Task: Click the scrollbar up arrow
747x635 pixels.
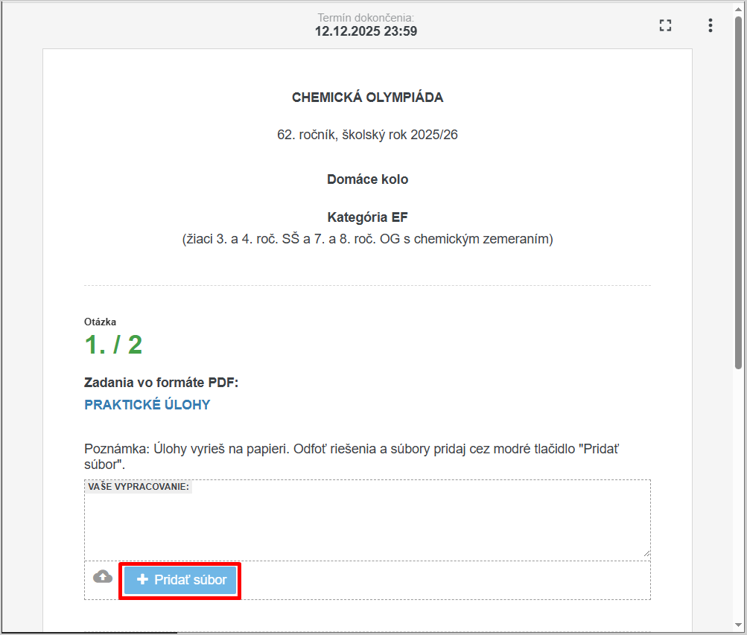Action: (x=739, y=8)
